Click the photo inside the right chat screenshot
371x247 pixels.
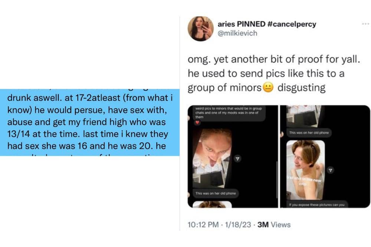point(305,170)
